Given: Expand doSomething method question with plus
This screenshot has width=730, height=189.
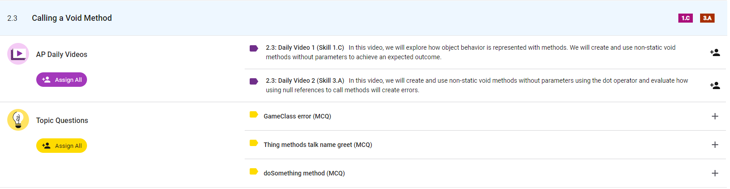Looking at the screenshot, I should [715, 173].
